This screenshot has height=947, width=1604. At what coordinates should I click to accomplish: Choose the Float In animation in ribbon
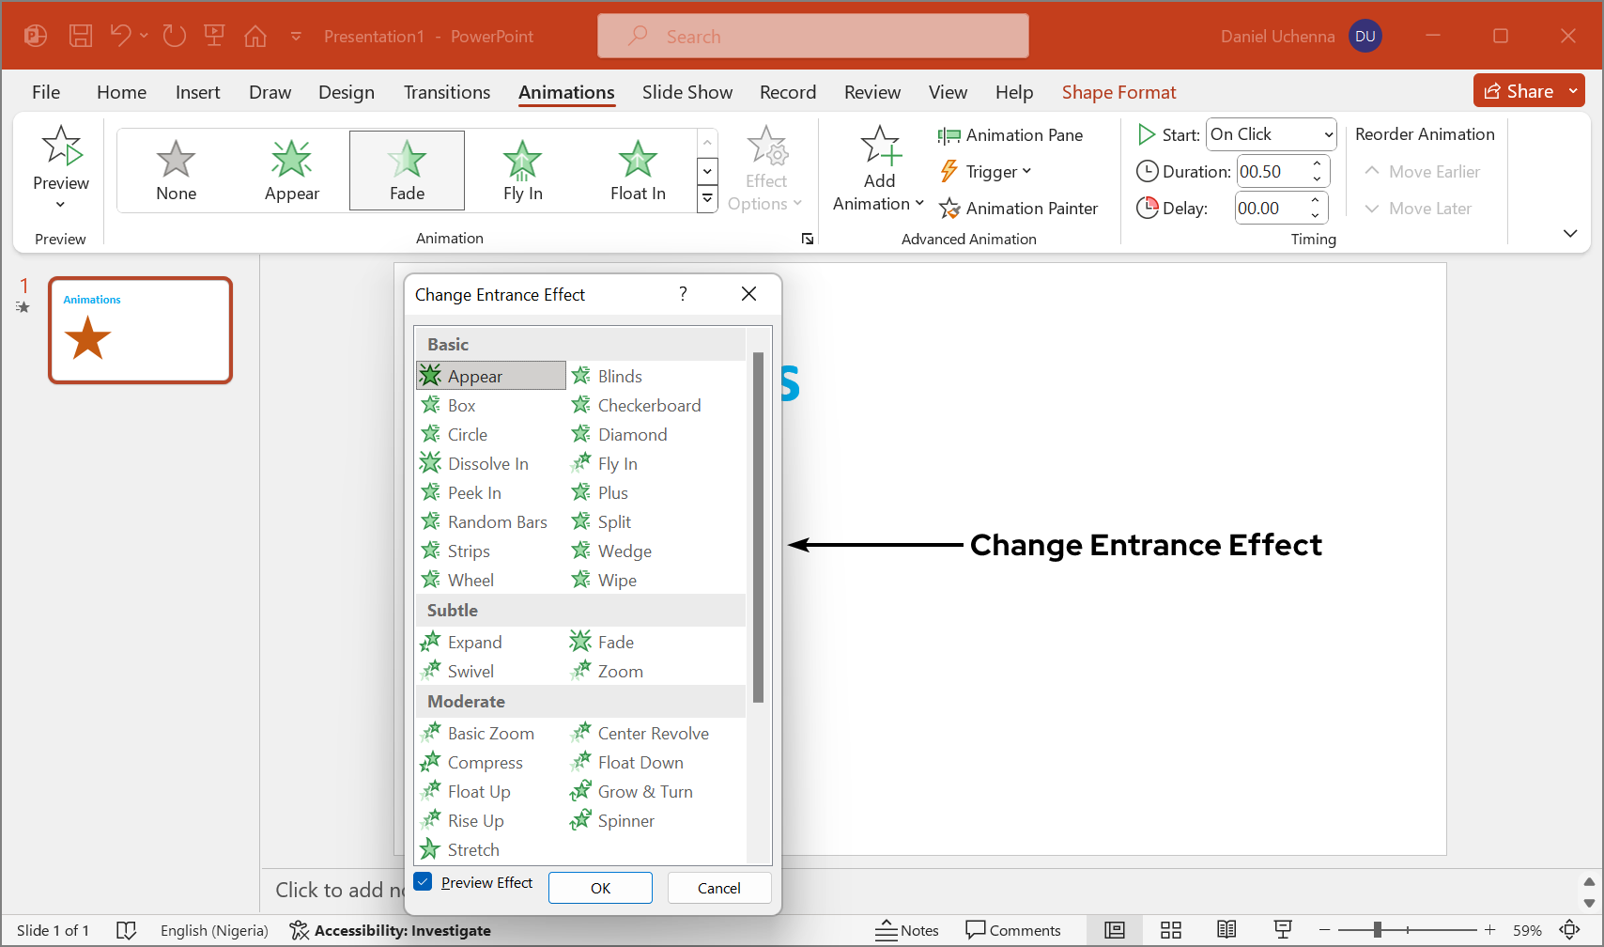point(638,170)
